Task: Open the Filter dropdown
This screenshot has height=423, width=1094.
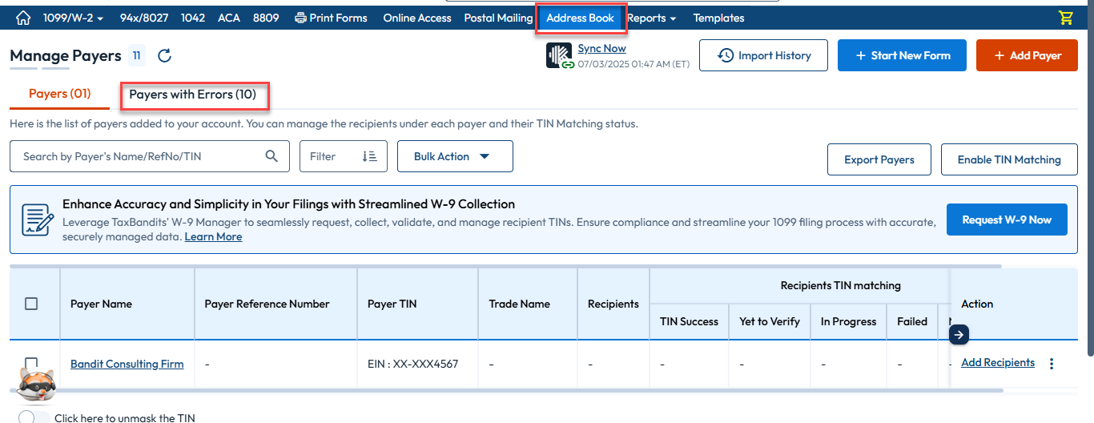Action: 344,156
